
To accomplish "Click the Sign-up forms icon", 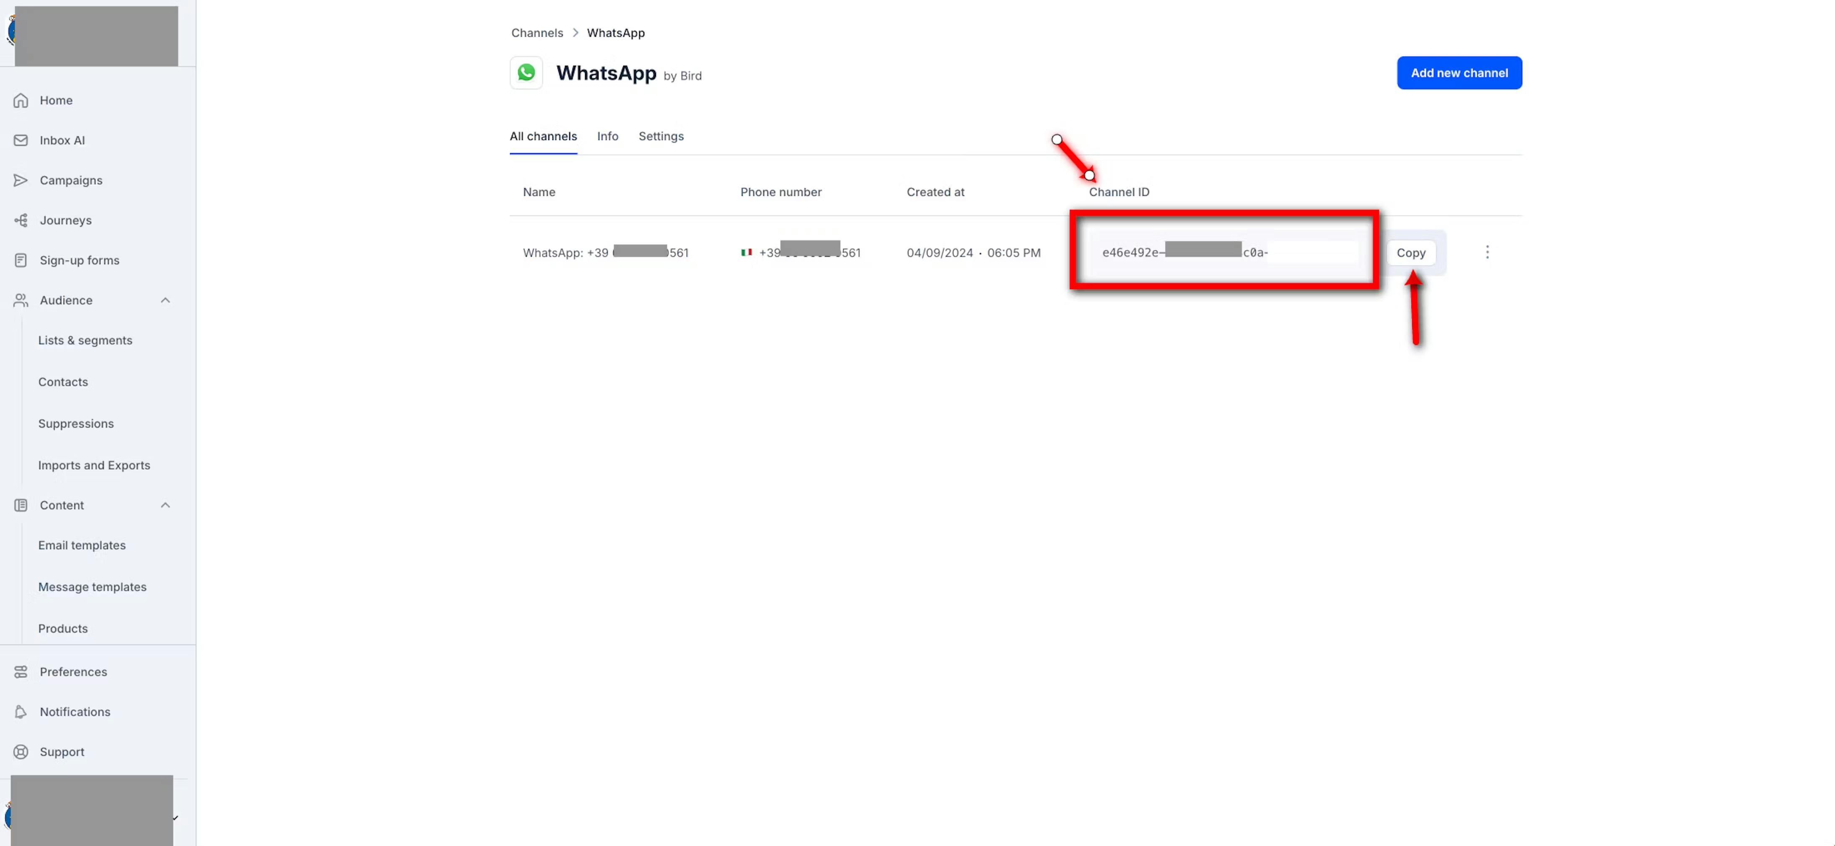I will [x=21, y=260].
